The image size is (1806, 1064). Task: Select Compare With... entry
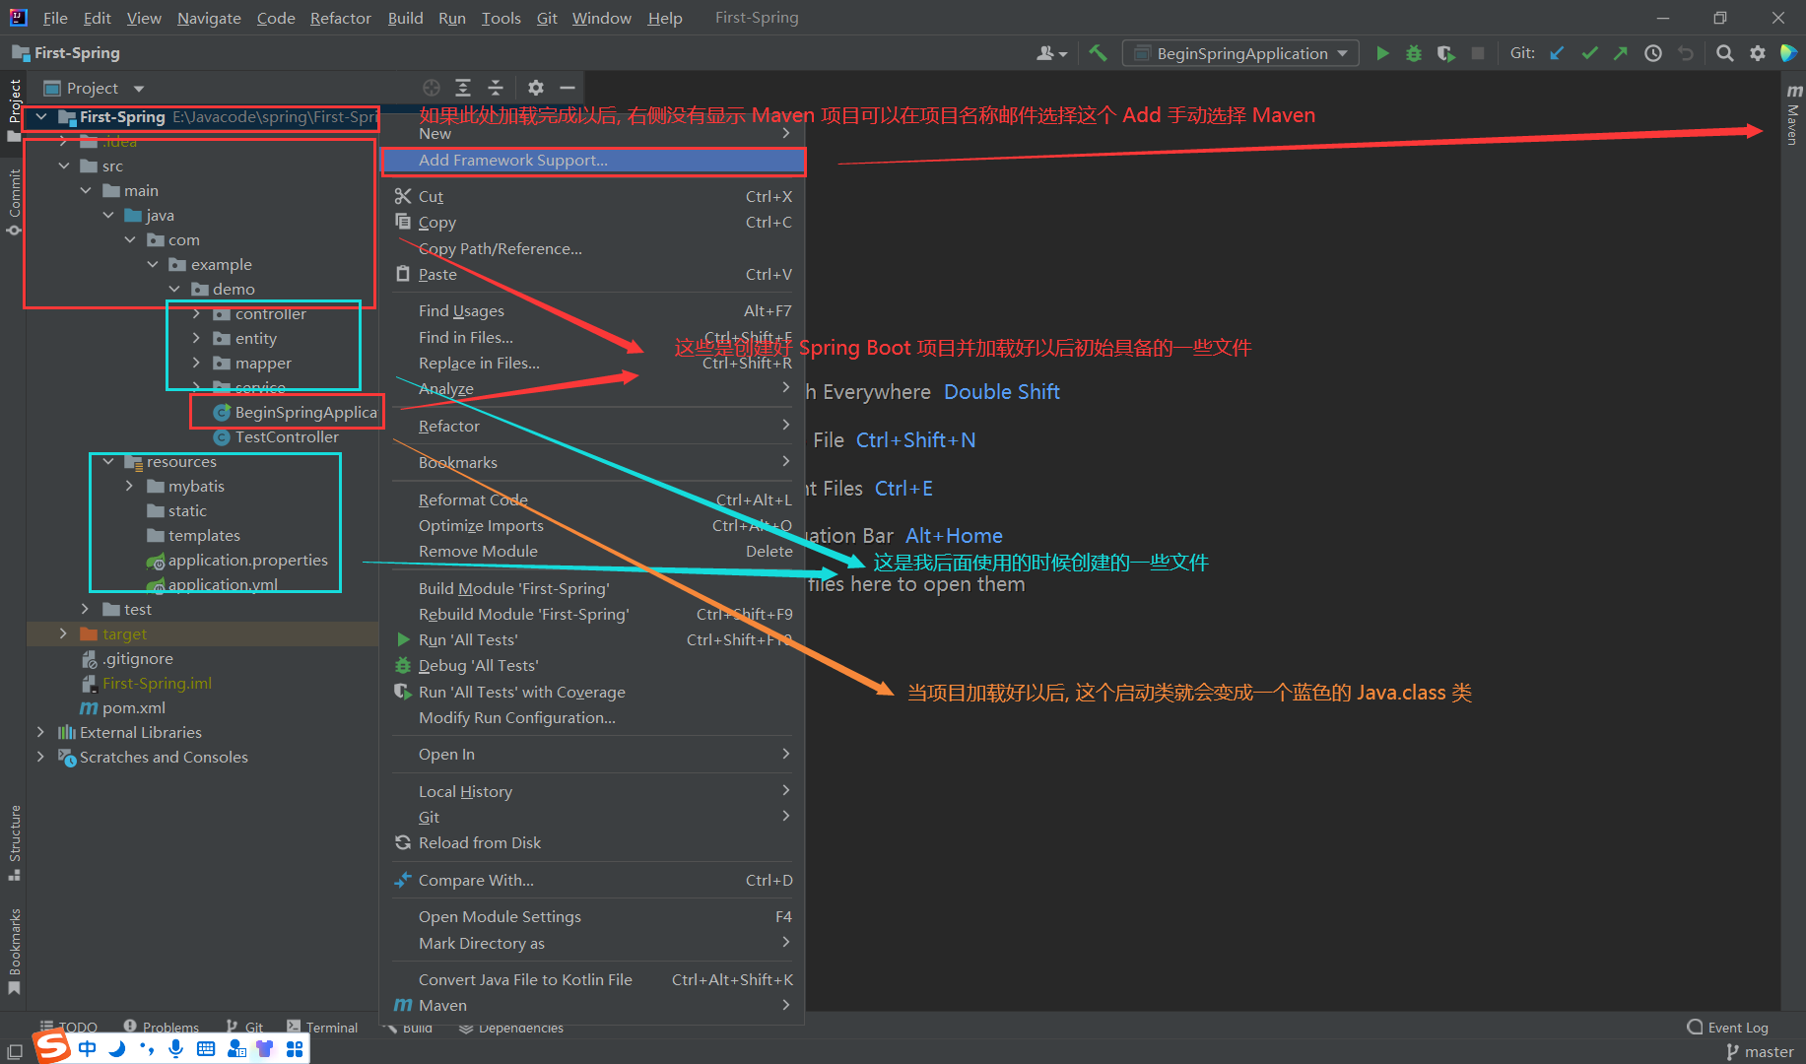click(592, 880)
